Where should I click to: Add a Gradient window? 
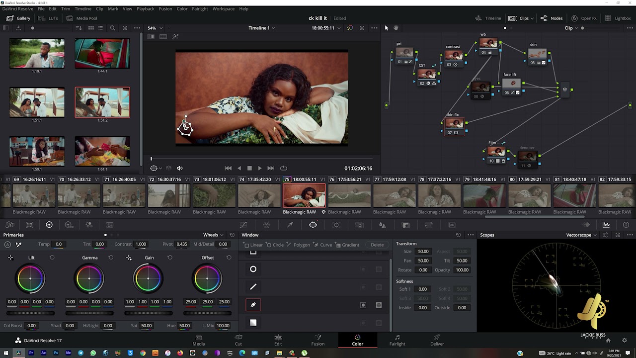(347, 245)
